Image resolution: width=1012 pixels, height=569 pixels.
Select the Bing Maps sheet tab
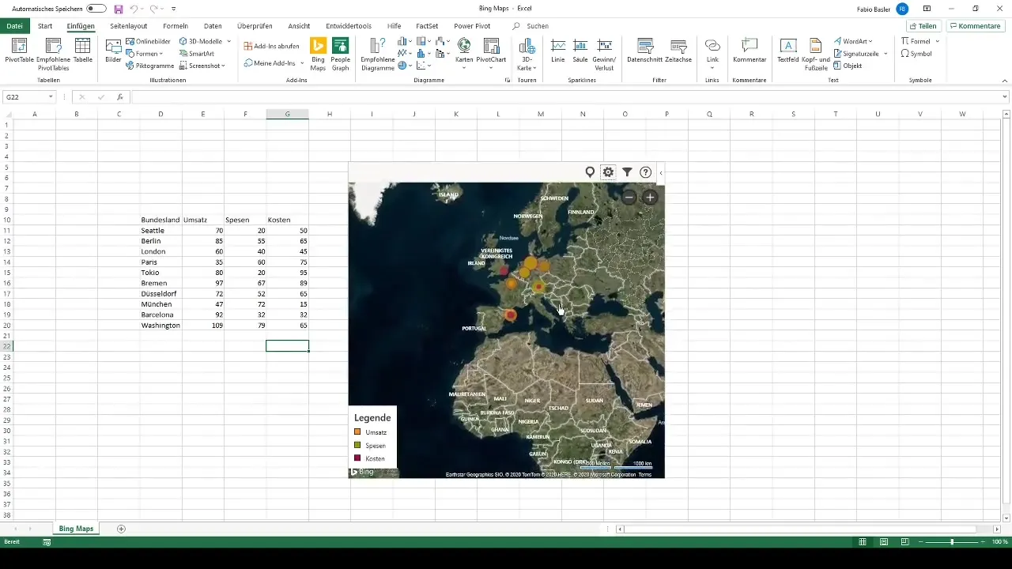click(76, 529)
